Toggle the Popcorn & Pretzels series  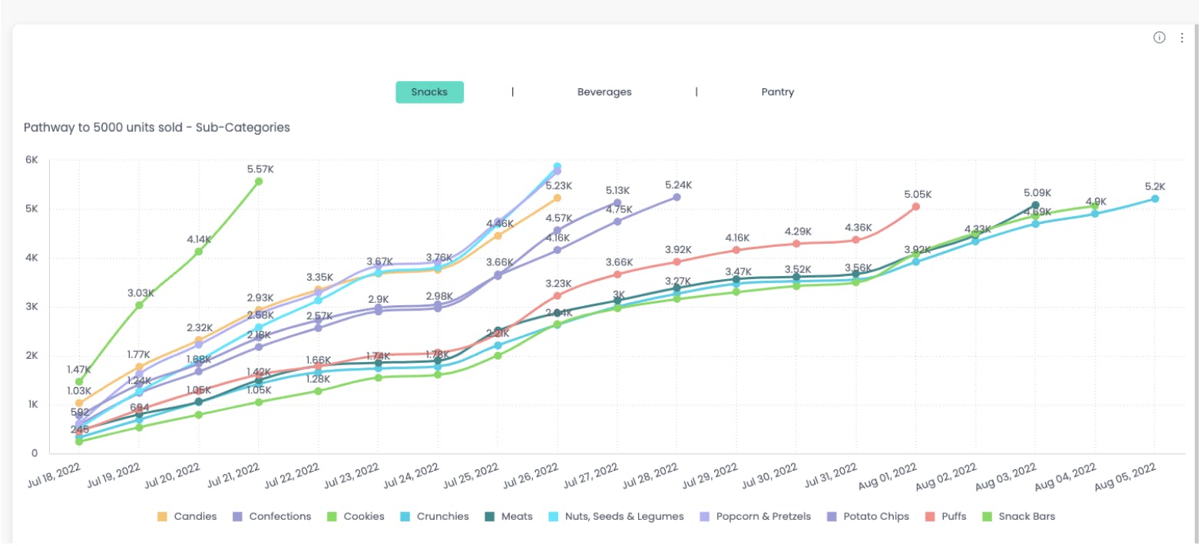point(755,516)
